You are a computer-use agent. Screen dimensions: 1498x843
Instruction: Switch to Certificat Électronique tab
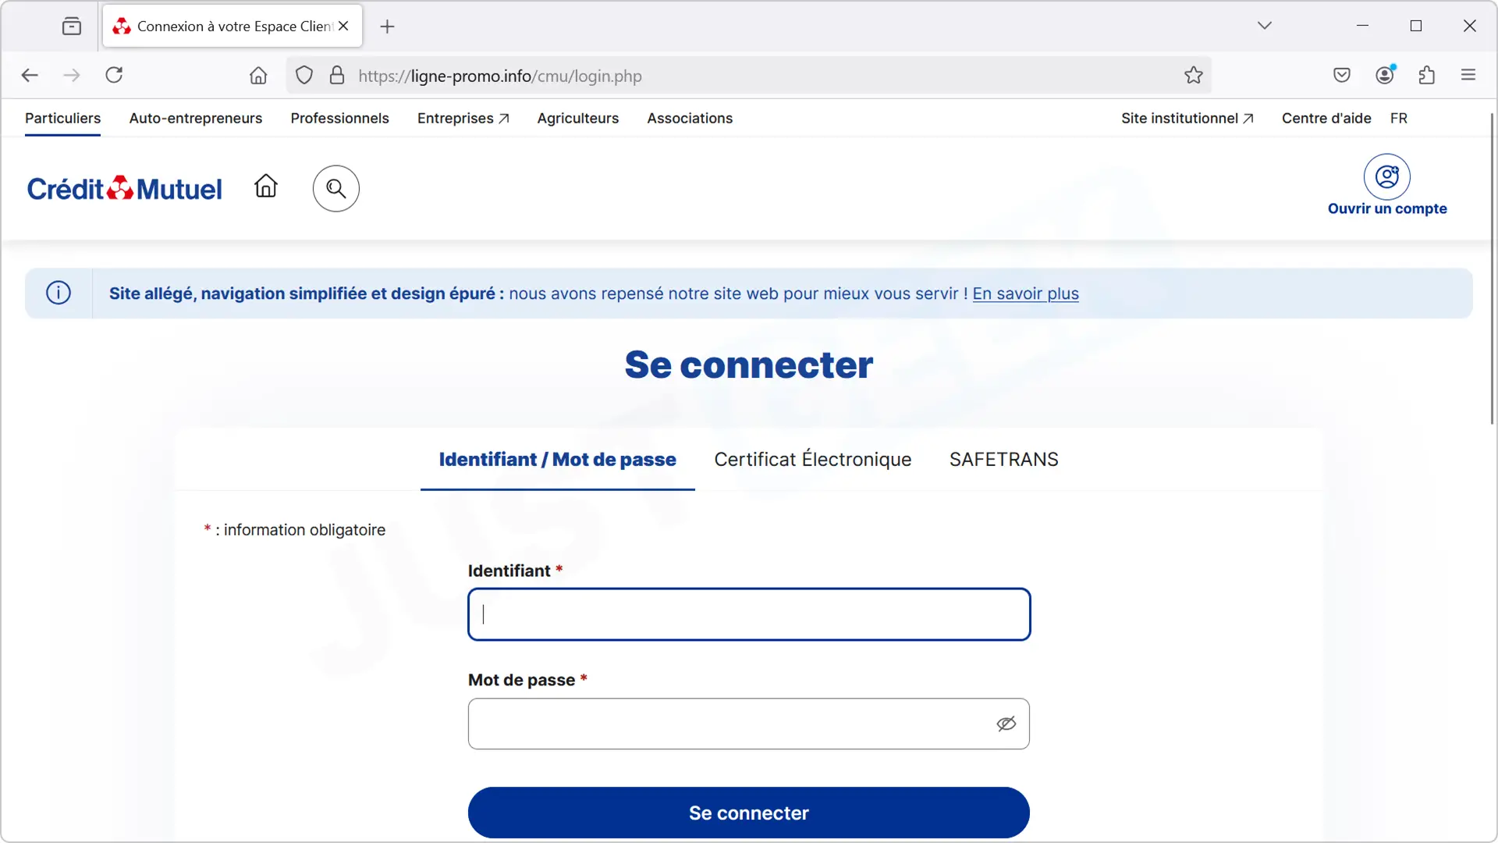(x=812, y=460)
